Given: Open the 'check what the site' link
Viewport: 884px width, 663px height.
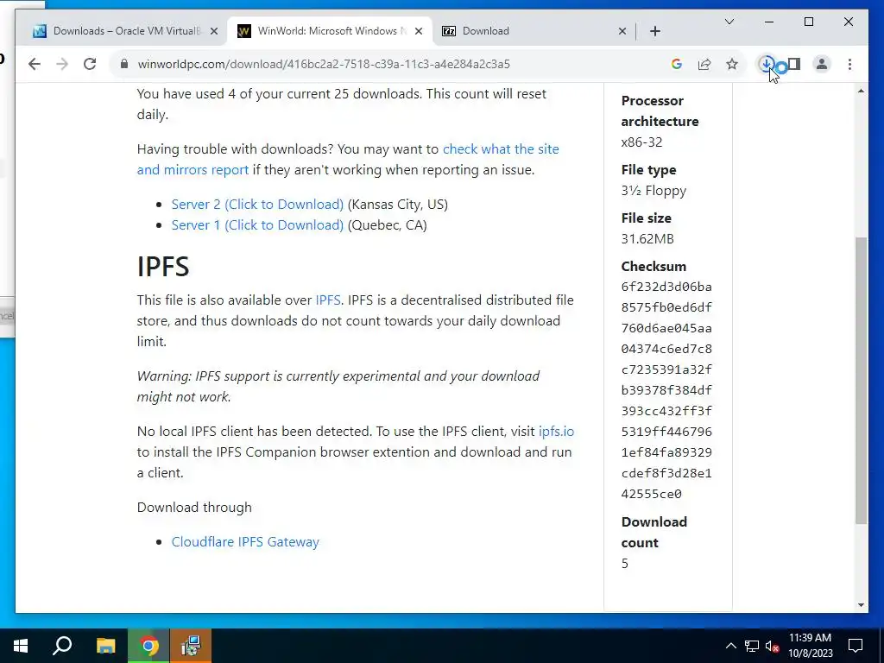Looking at the screenshot, I should [x=501, y=149].
